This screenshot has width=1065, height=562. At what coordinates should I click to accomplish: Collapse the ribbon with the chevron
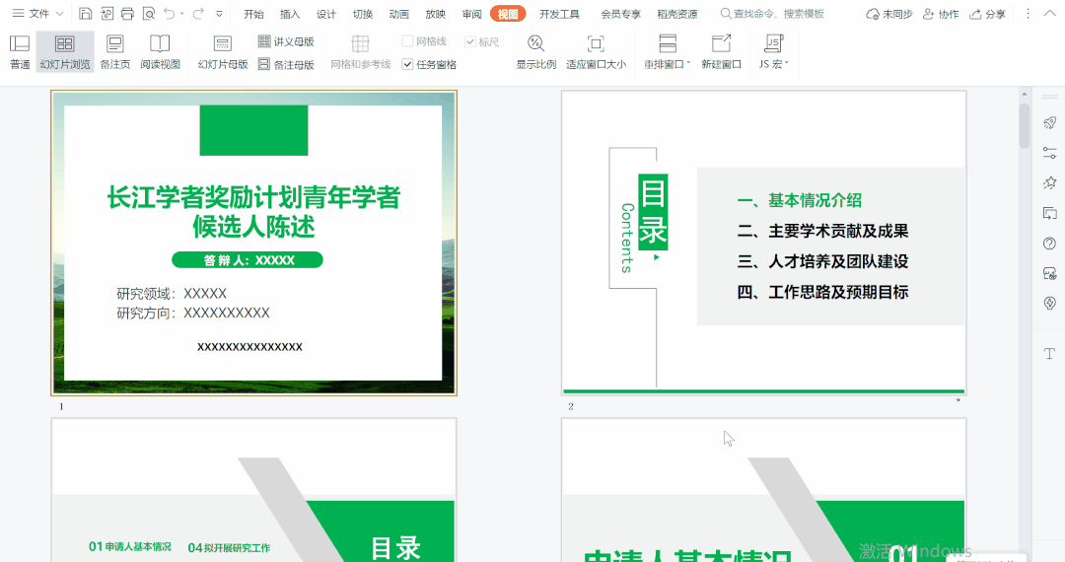[x=1049, y=14]
